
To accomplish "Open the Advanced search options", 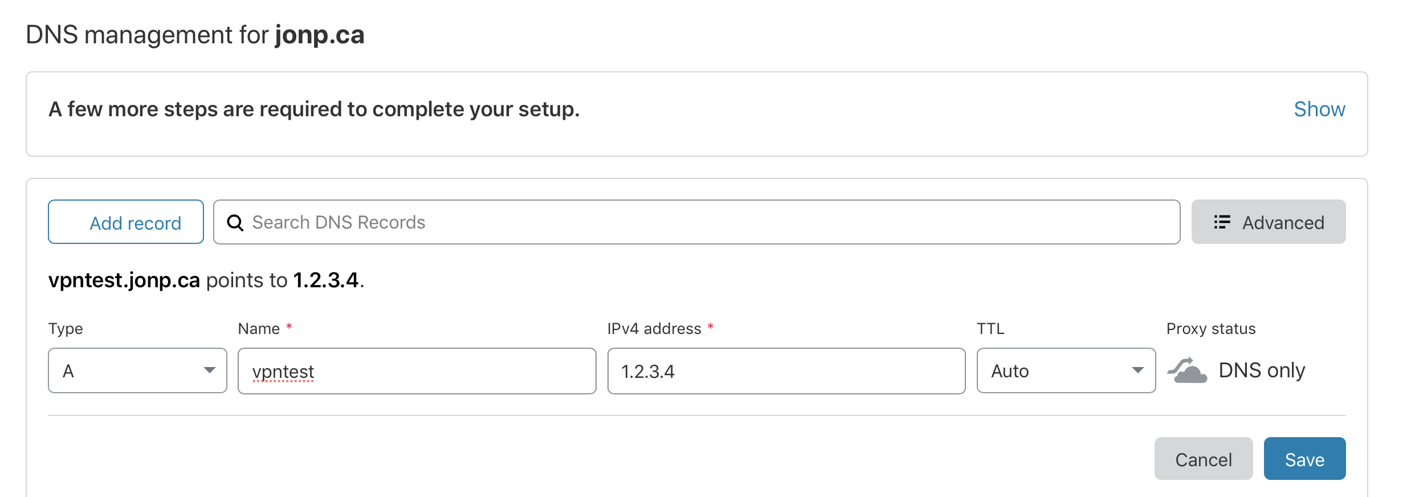I will coord(1269,222).
